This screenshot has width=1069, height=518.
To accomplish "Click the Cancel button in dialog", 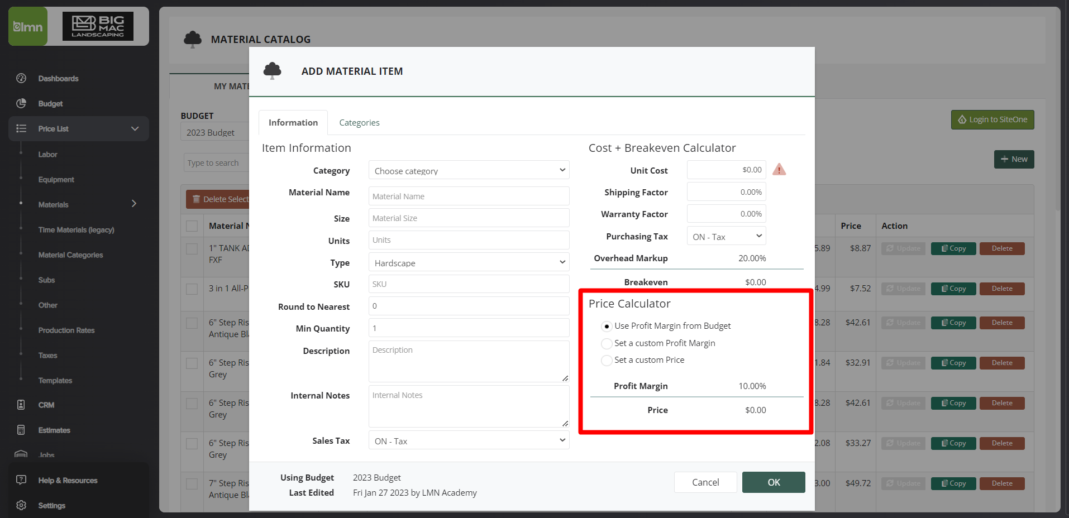I will pos(705,482).
